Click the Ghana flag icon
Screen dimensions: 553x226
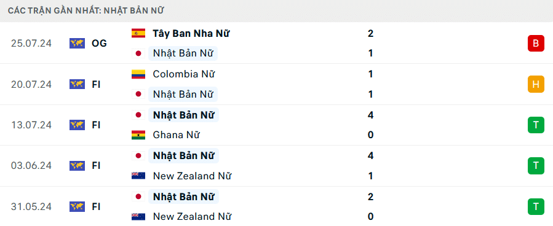point(138,135)
